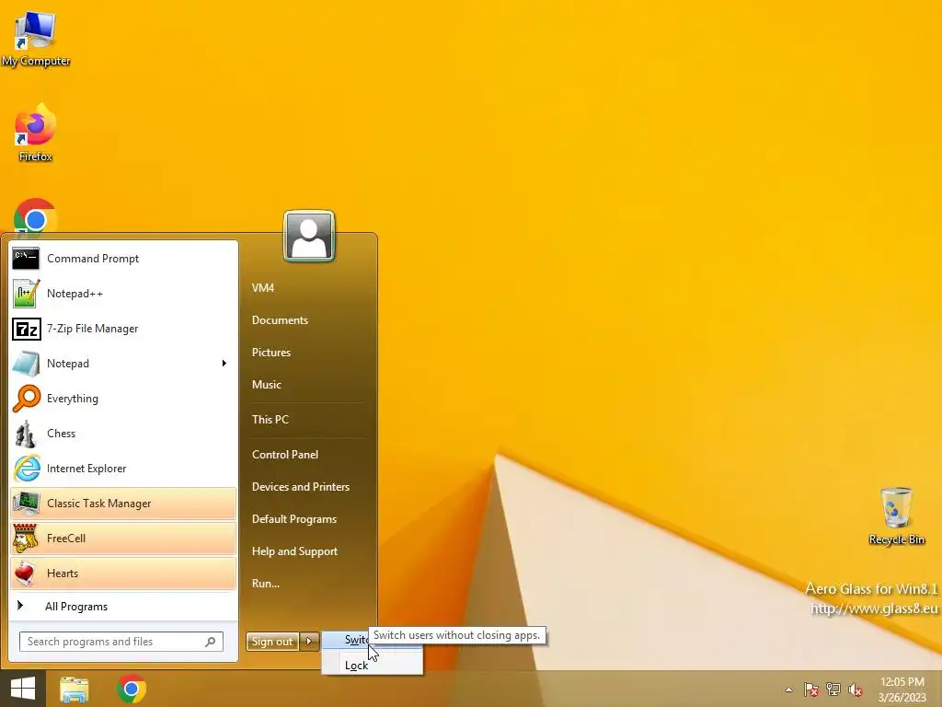Open Command Prompt icon in Start menu
This screenshot has height=707, width=942.
(x=26, y=259)
